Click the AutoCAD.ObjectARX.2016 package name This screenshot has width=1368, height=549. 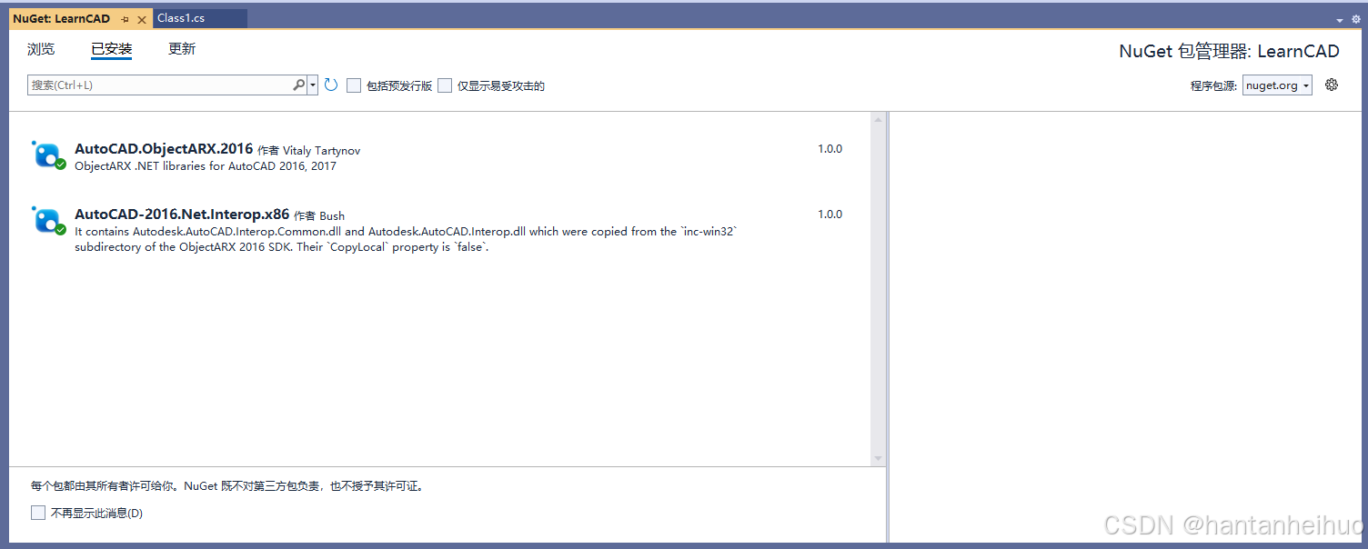[x=164, y=149]
